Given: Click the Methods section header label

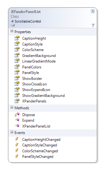Looking at the screenshot, I should pos(22,108).
